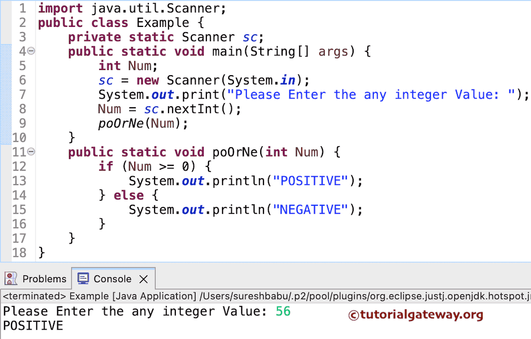Close the Console view
Screen dimensions: 531x339
(144, 279)
